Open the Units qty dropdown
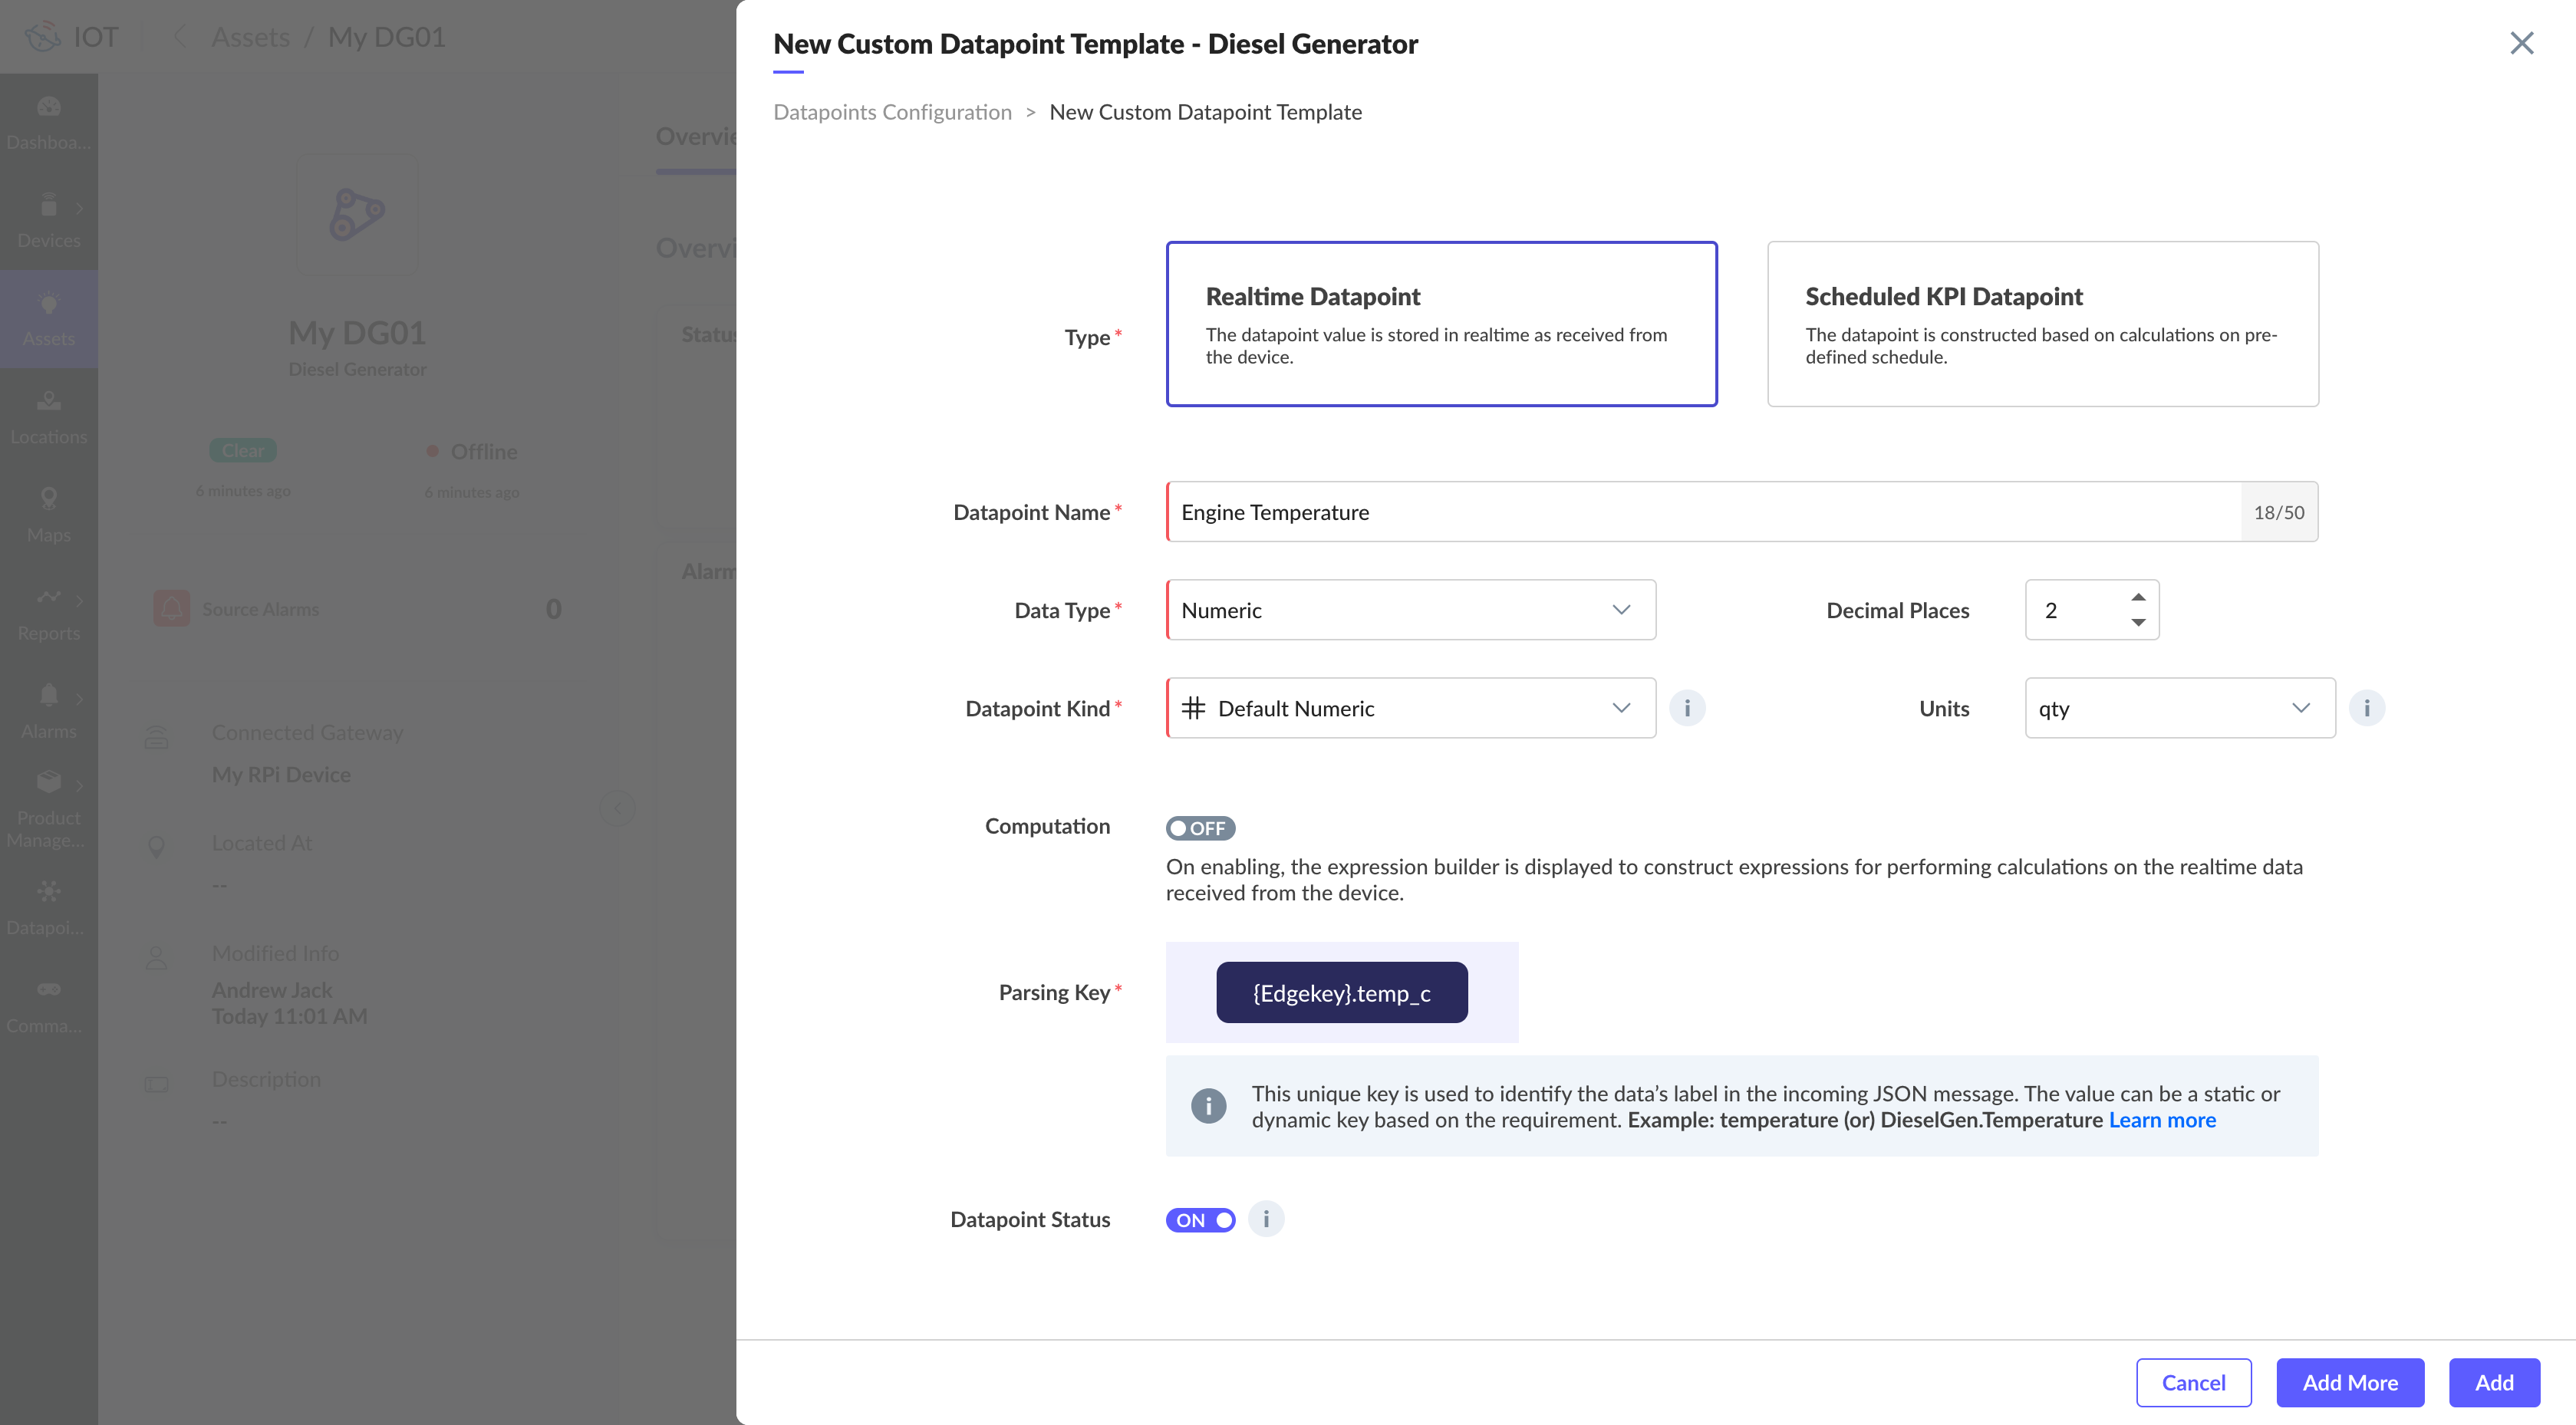Screen dimensions: 2576x1425 click(2179, 708)
